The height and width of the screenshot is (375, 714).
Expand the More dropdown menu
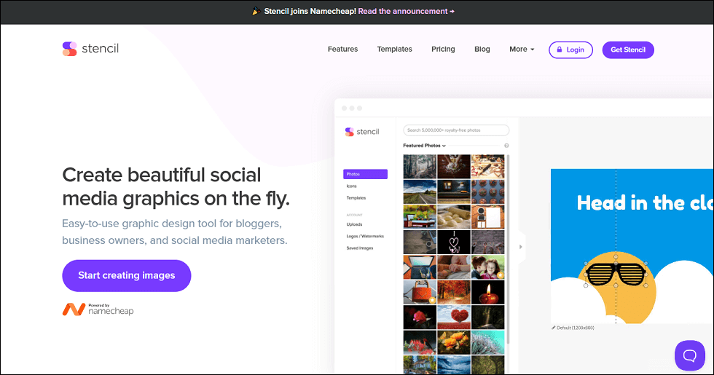tap(522, 50)
